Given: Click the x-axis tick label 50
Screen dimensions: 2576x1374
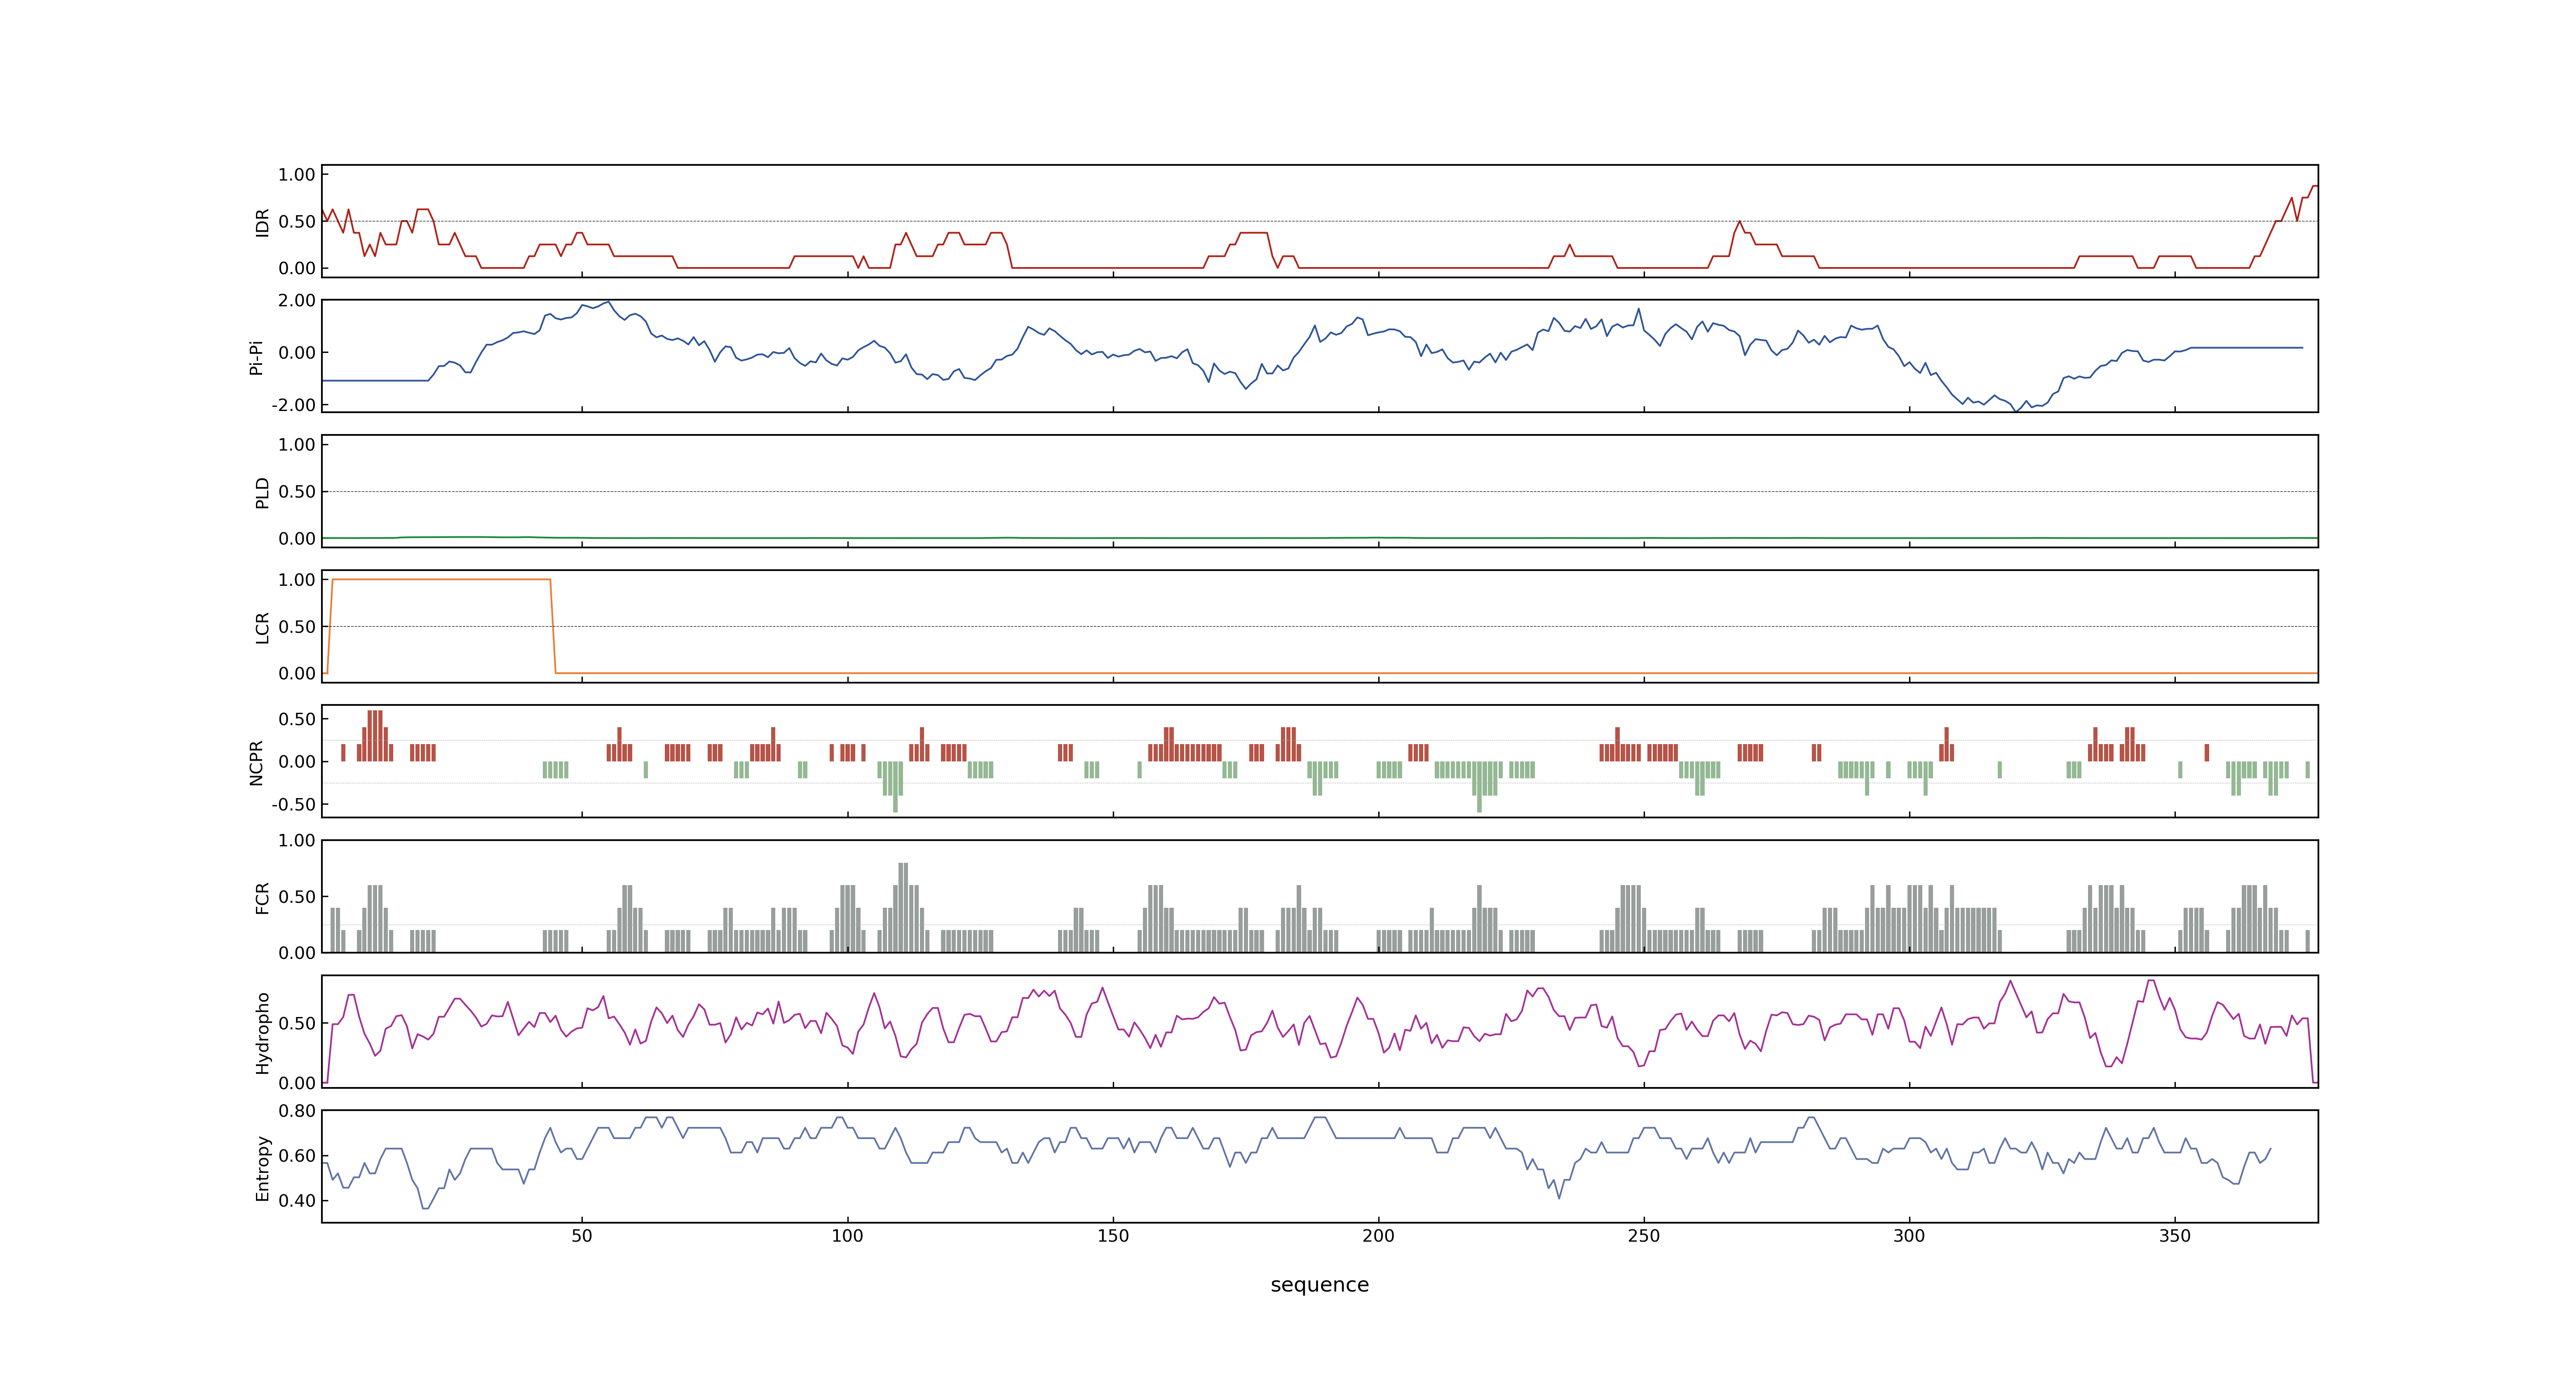Looking at the screenshot, I should pyautogui.click(x=582, y=1236).
